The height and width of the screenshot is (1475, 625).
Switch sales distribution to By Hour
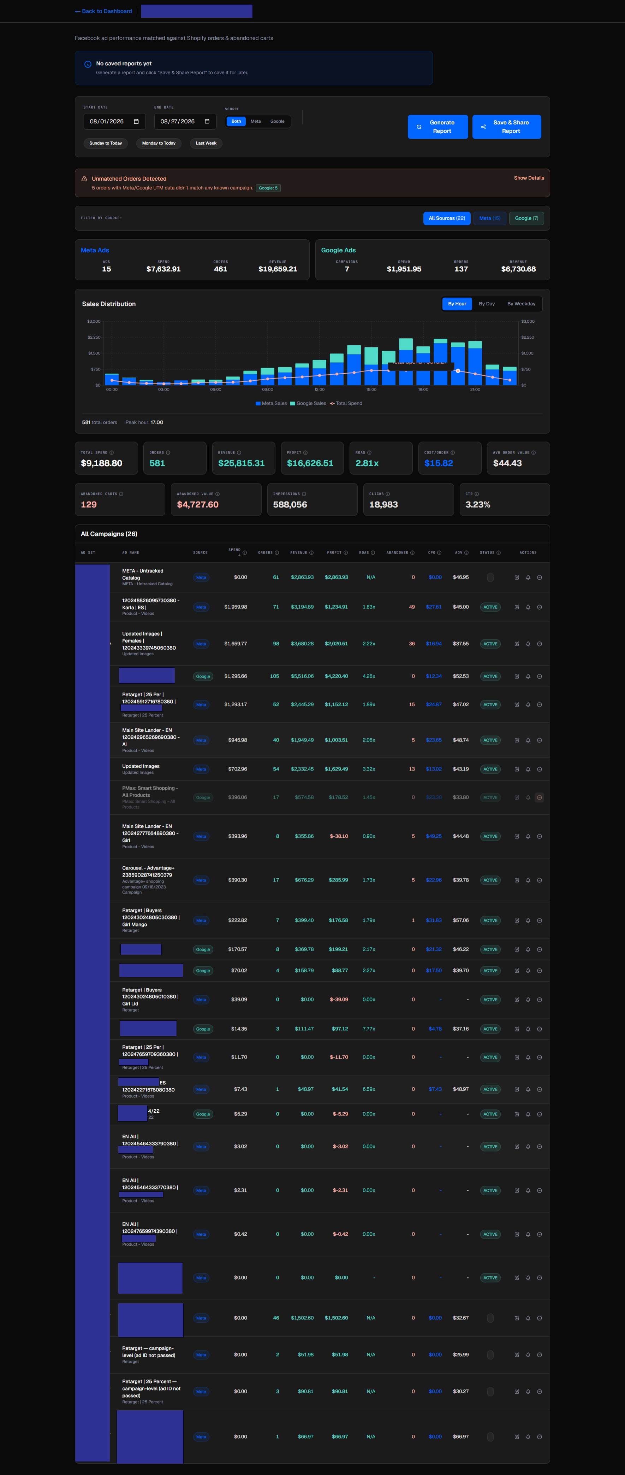tap(457, 304)
